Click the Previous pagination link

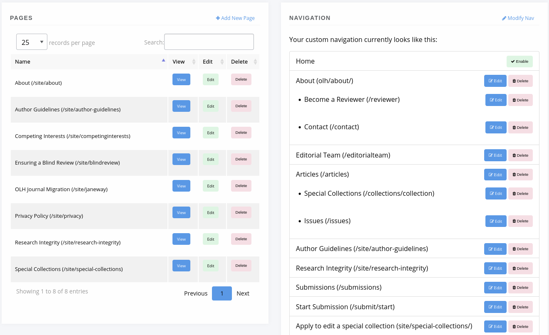(196, 293)
